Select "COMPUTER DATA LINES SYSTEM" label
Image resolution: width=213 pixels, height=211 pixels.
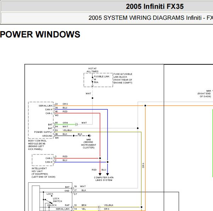click(x=104, y=179)
